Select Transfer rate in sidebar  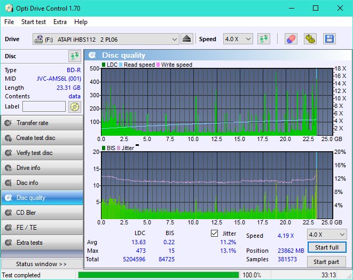point(42,123)
